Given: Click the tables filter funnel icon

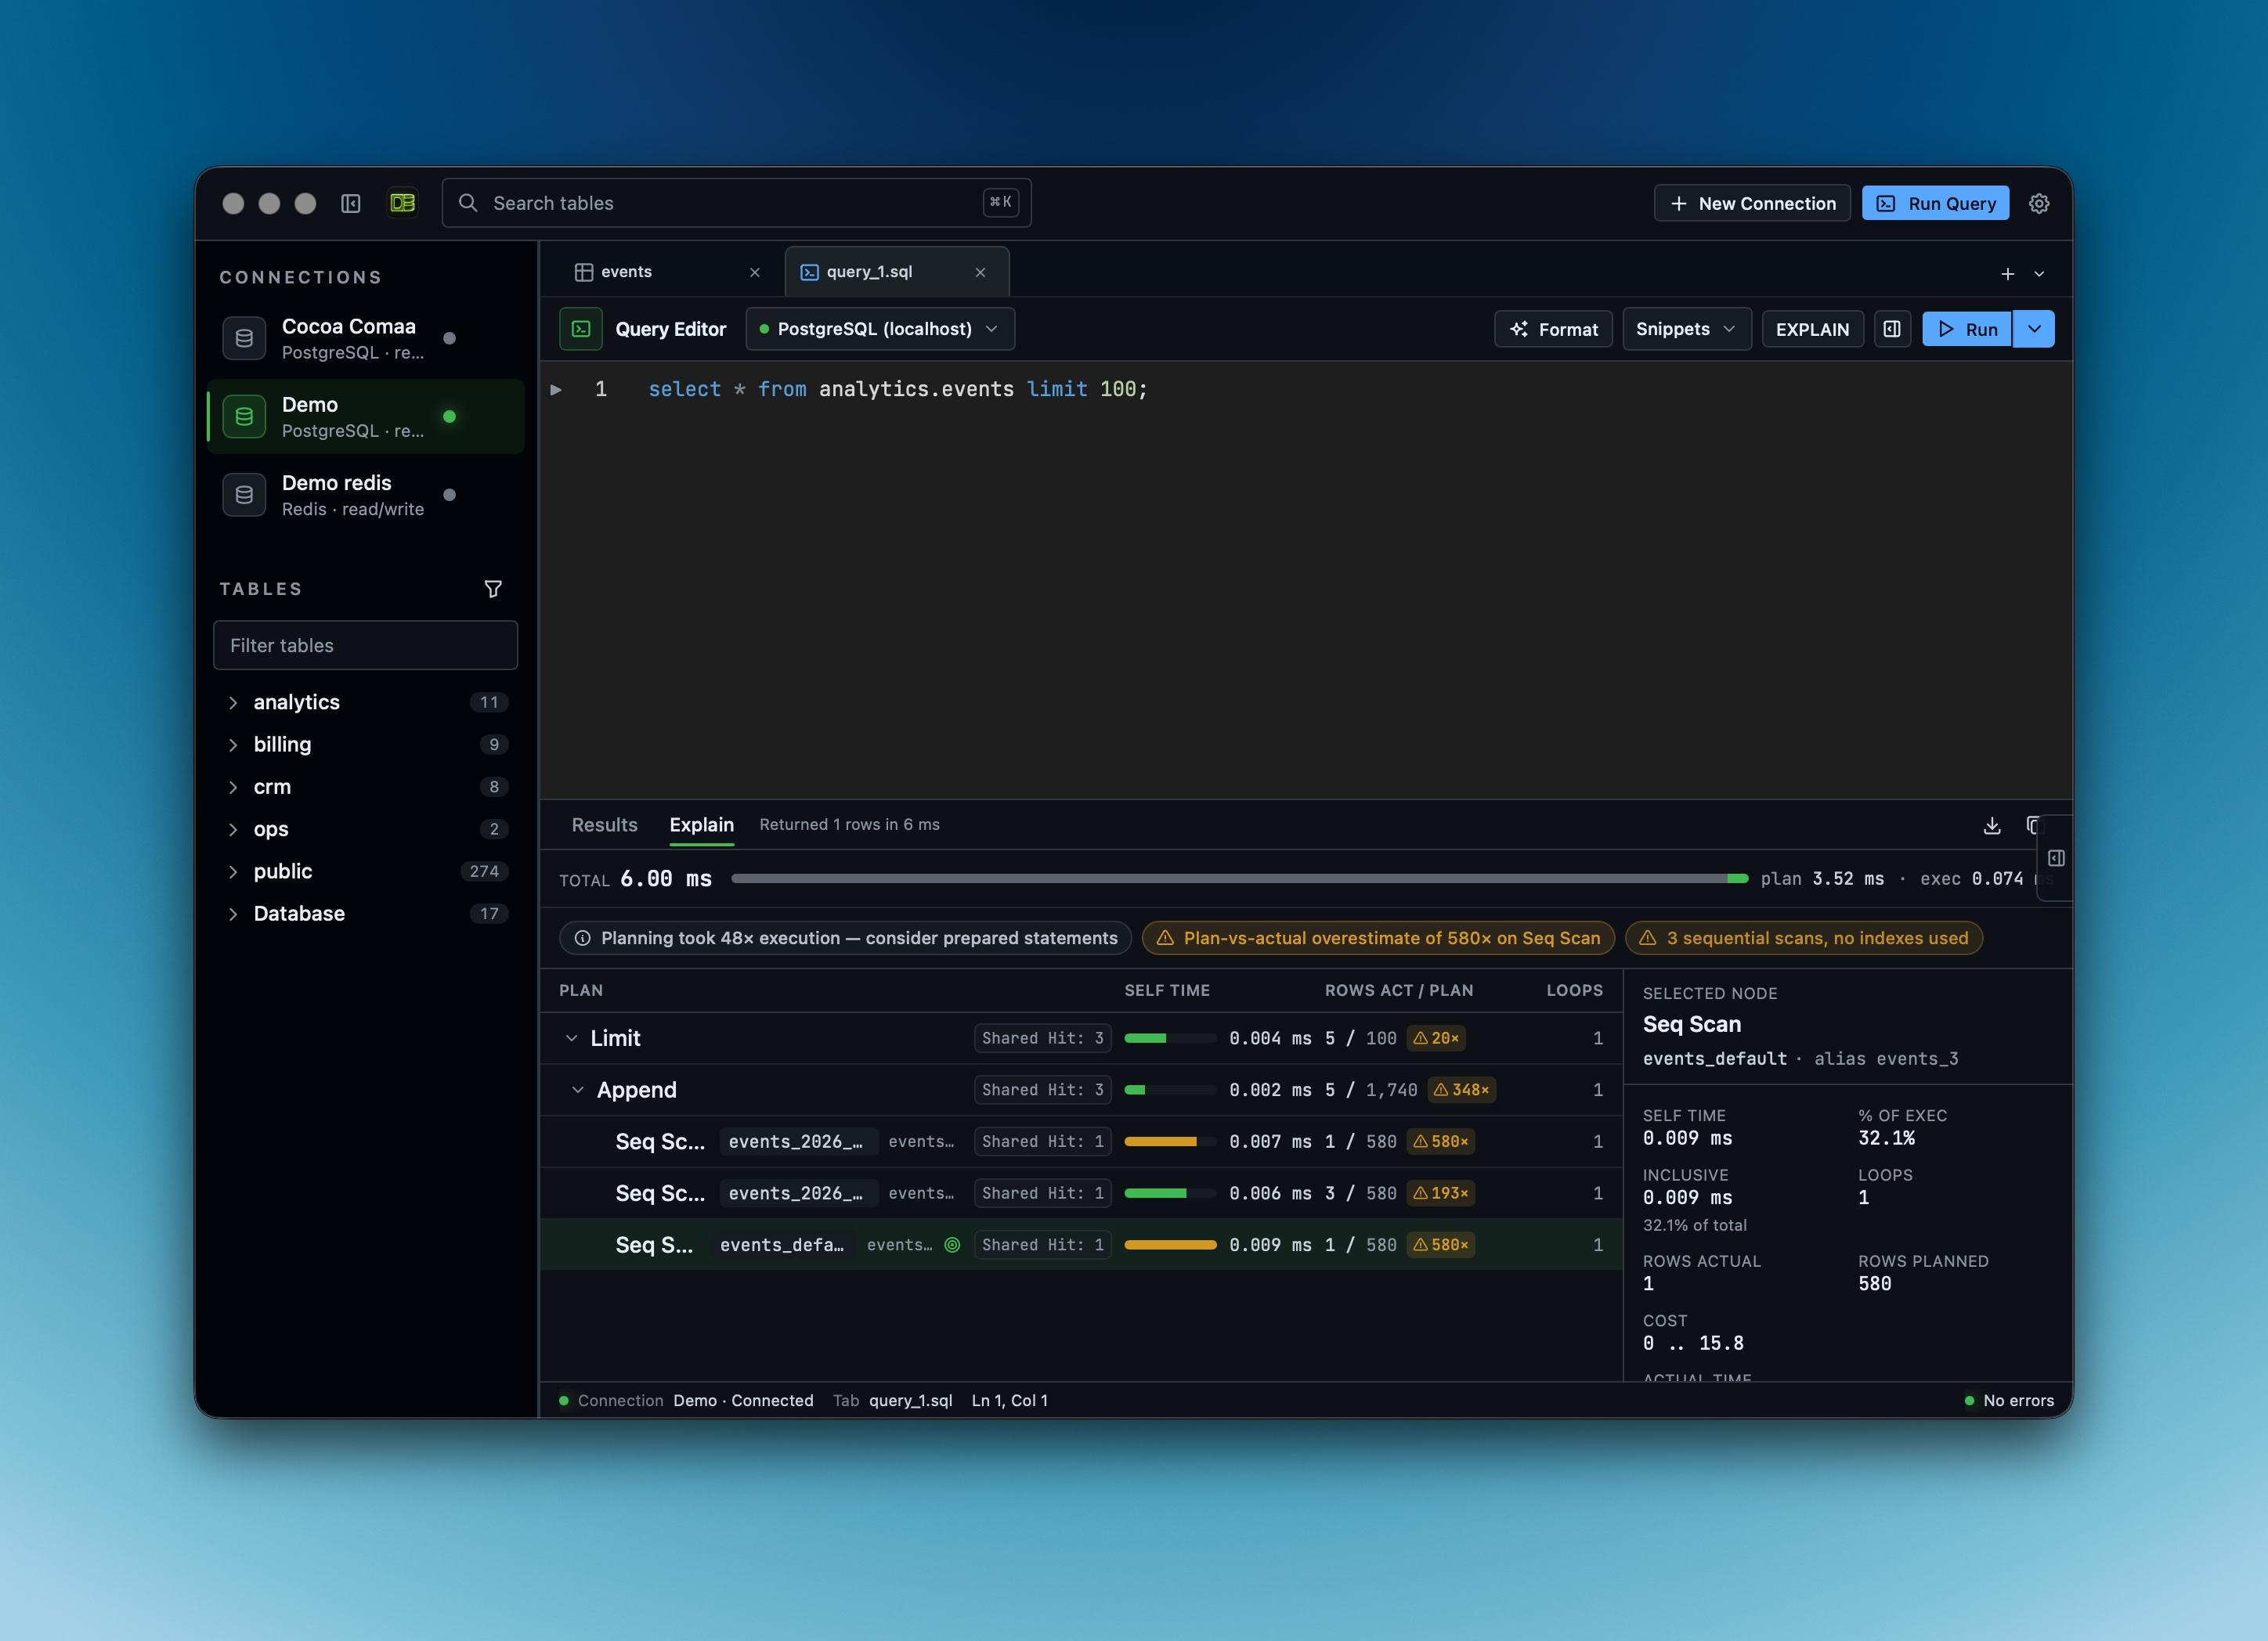Looking at the screenshot, I should point(493,589).
